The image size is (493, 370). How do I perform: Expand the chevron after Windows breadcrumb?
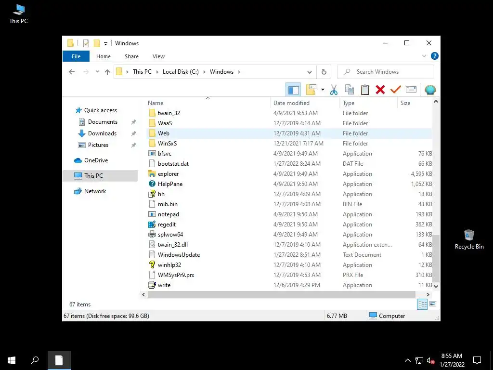pos(239,72)
